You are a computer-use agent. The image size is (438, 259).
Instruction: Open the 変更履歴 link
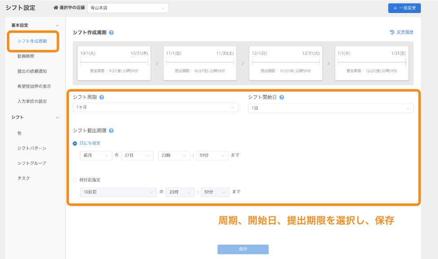point(405,32)
